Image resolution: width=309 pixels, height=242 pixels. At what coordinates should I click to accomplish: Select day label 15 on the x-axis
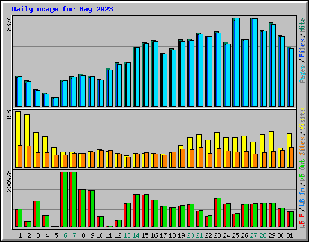(145, 235)
